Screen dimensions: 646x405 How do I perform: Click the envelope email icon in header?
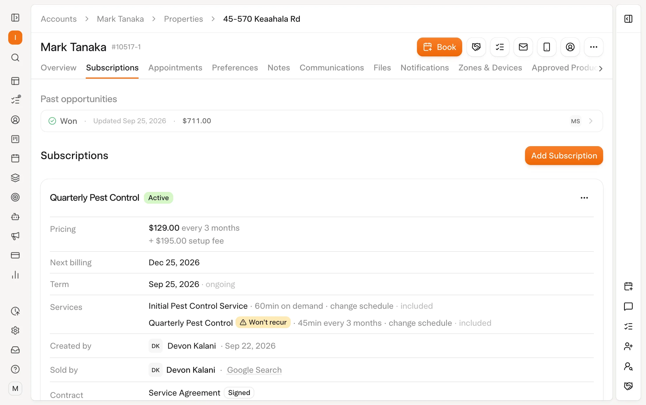click(x=523, y=47)
